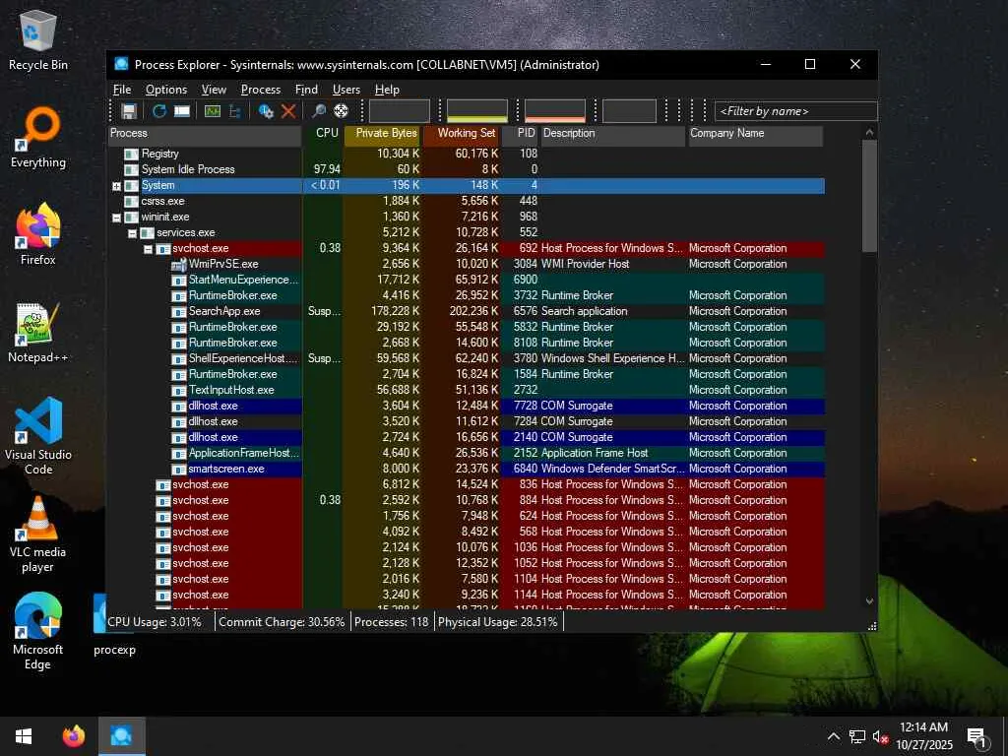Open the Process menu

[260, 90]
